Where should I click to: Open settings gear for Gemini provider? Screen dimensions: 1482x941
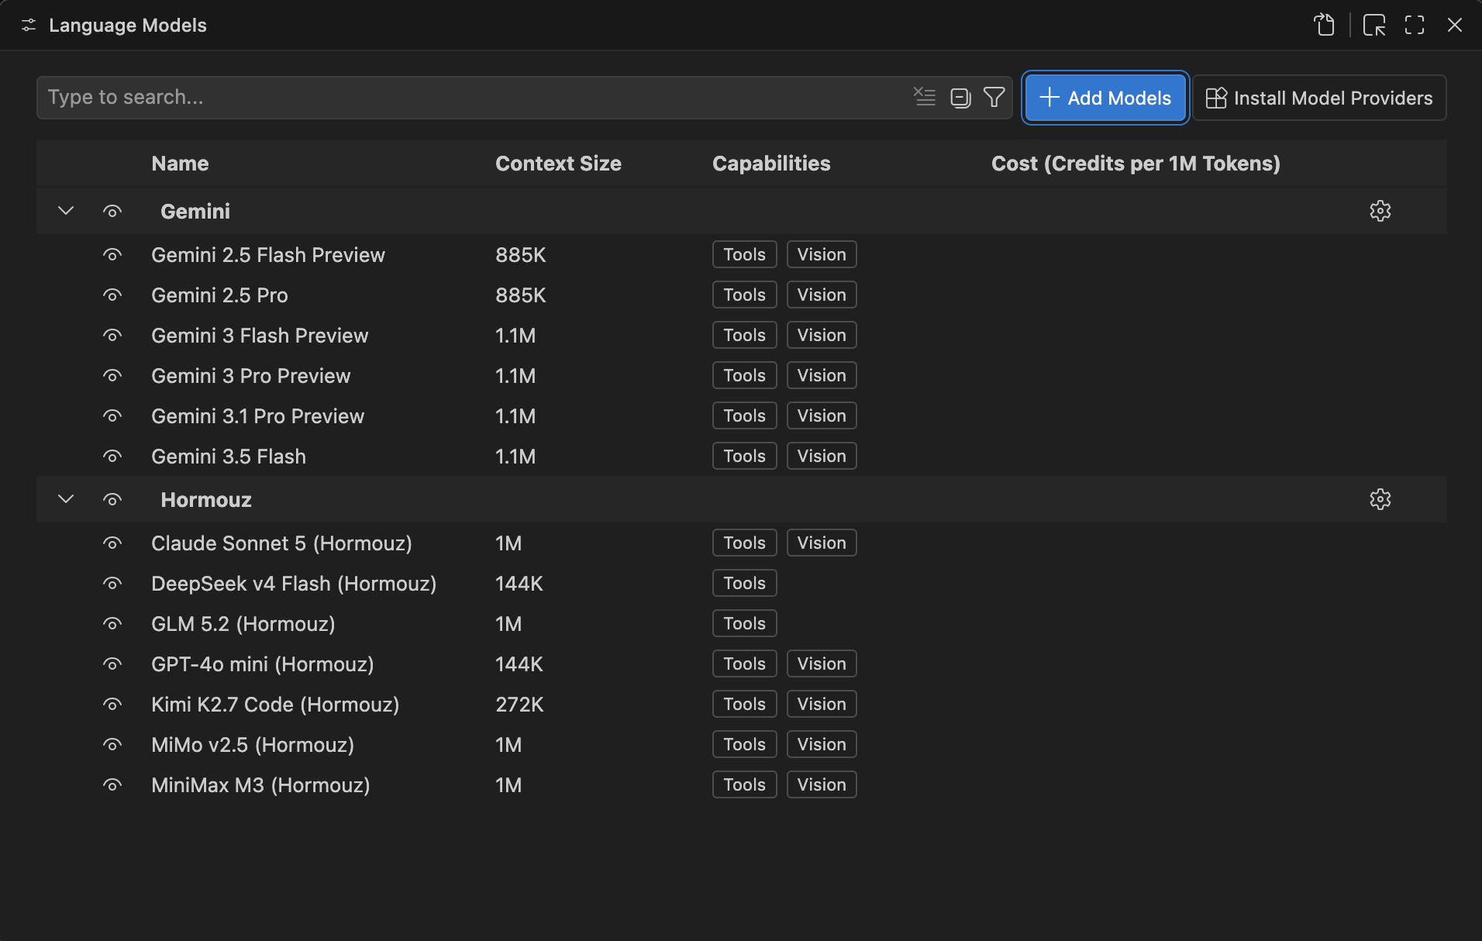[x=1380, y=211]
